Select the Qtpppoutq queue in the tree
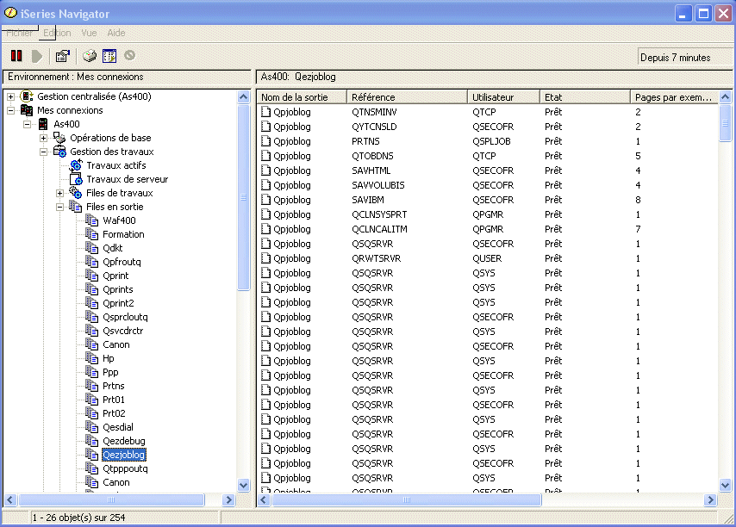The height and width of the screenshot is (527, 736). 125,468
